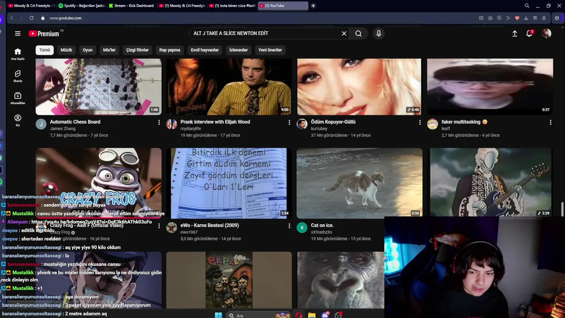This screenshot has height=318, width=565.
Task: Open options menu for eWo Karne Bestesi
Action: (289, 226)
